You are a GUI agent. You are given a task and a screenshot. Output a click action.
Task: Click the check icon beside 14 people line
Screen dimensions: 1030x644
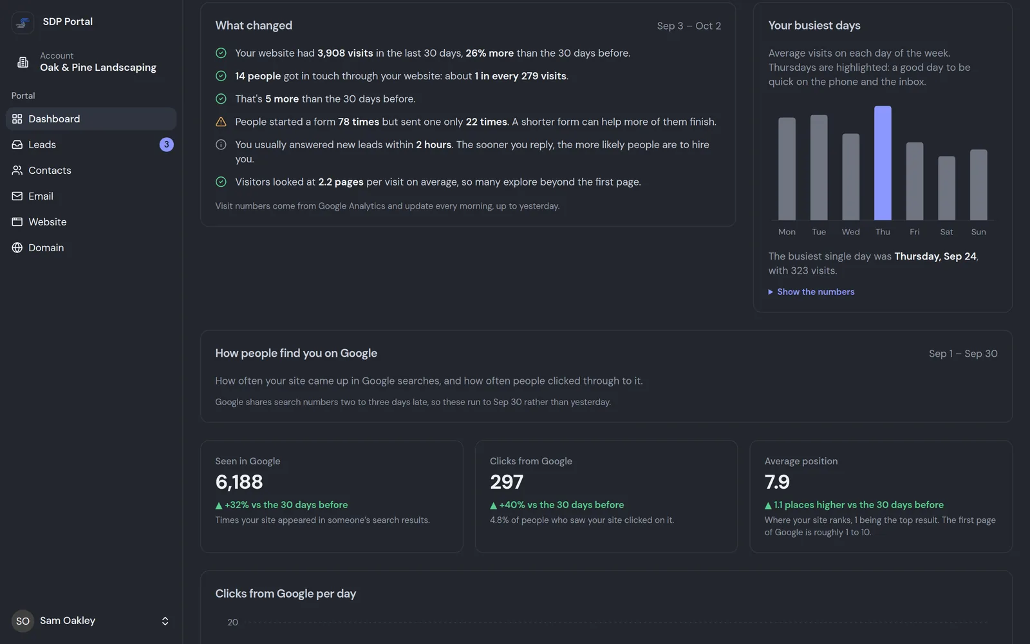[x=221, y=76]
